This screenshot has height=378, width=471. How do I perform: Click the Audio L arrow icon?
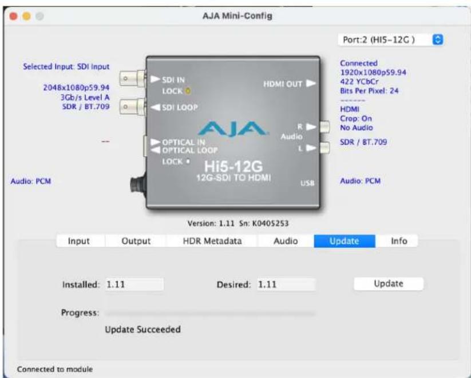point(311,148)
